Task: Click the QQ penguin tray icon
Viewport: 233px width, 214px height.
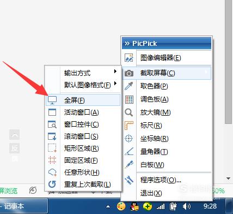Action: click(134, 206)
